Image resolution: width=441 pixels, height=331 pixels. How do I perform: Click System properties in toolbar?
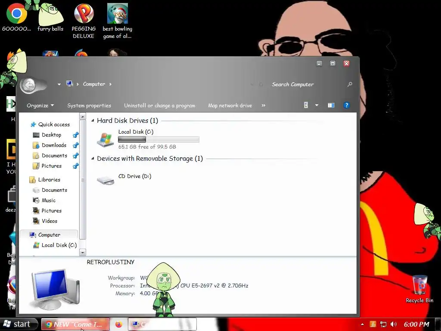(x=89, y=106)
